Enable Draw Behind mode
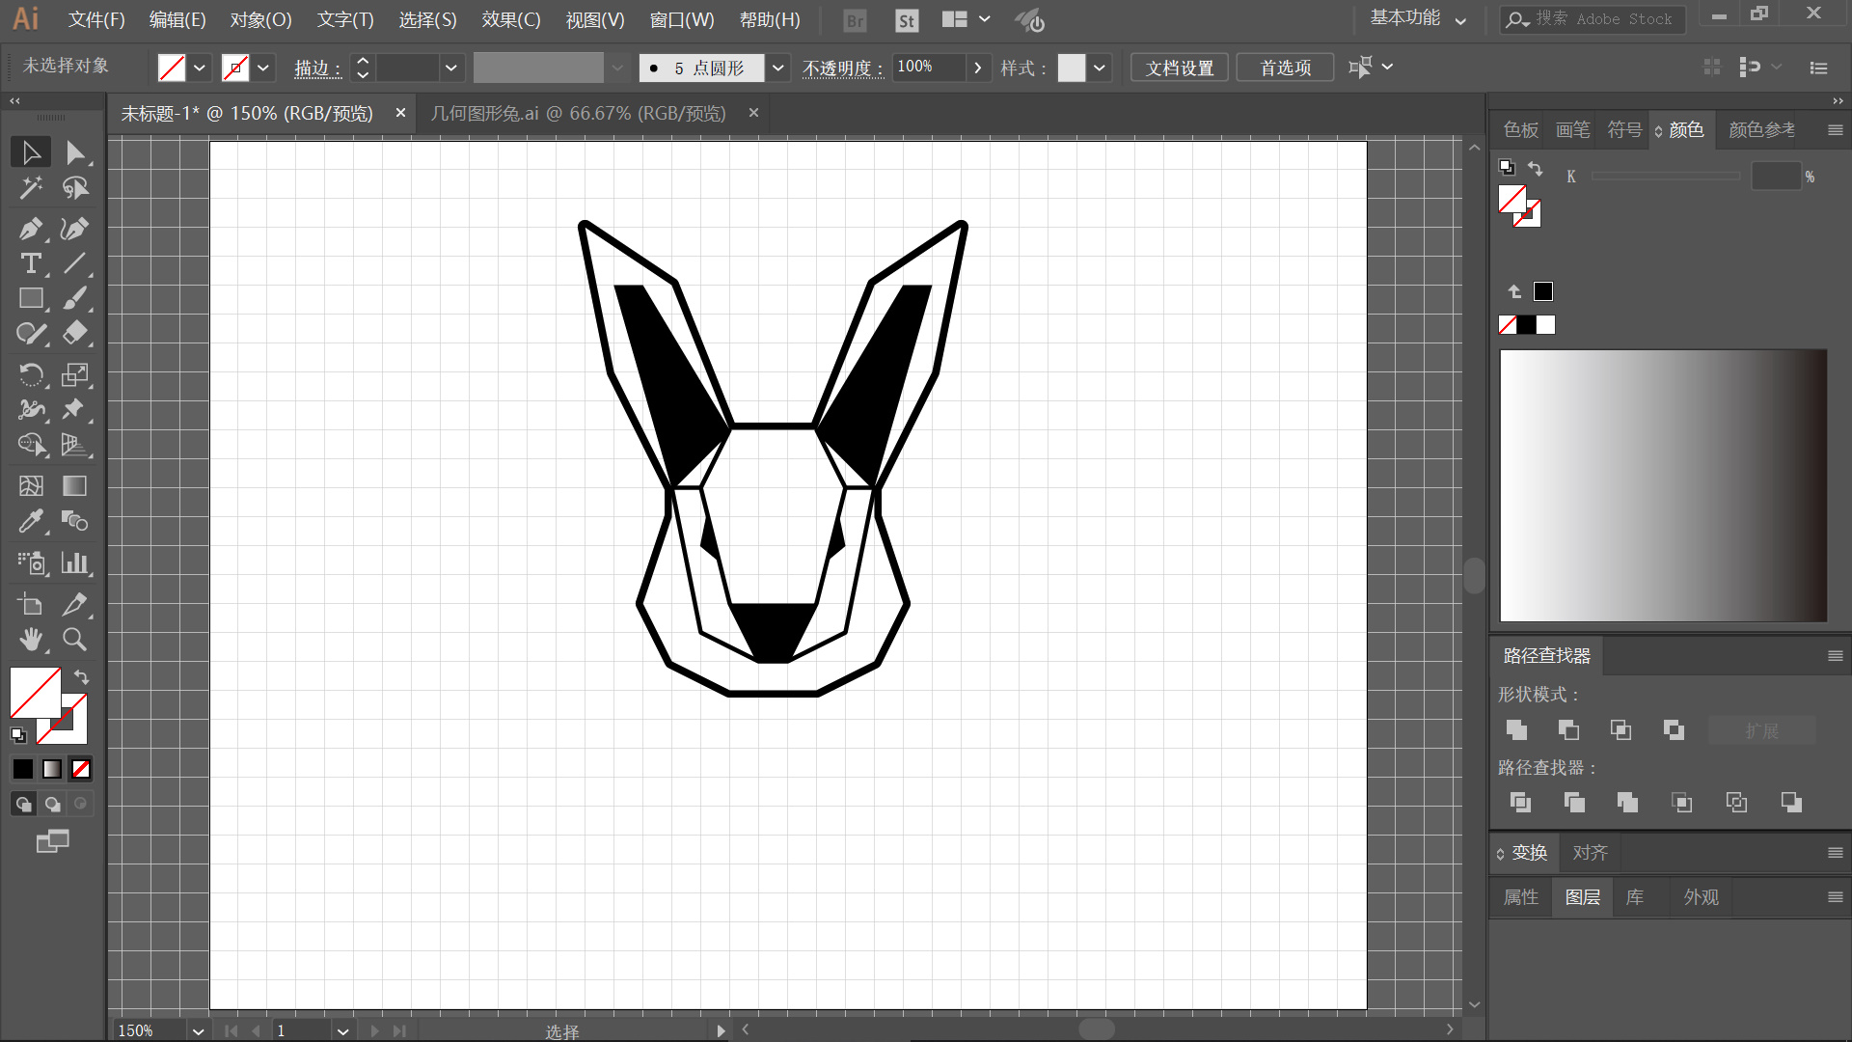This screenshot has height=1042, width=1852. [52, 804]
